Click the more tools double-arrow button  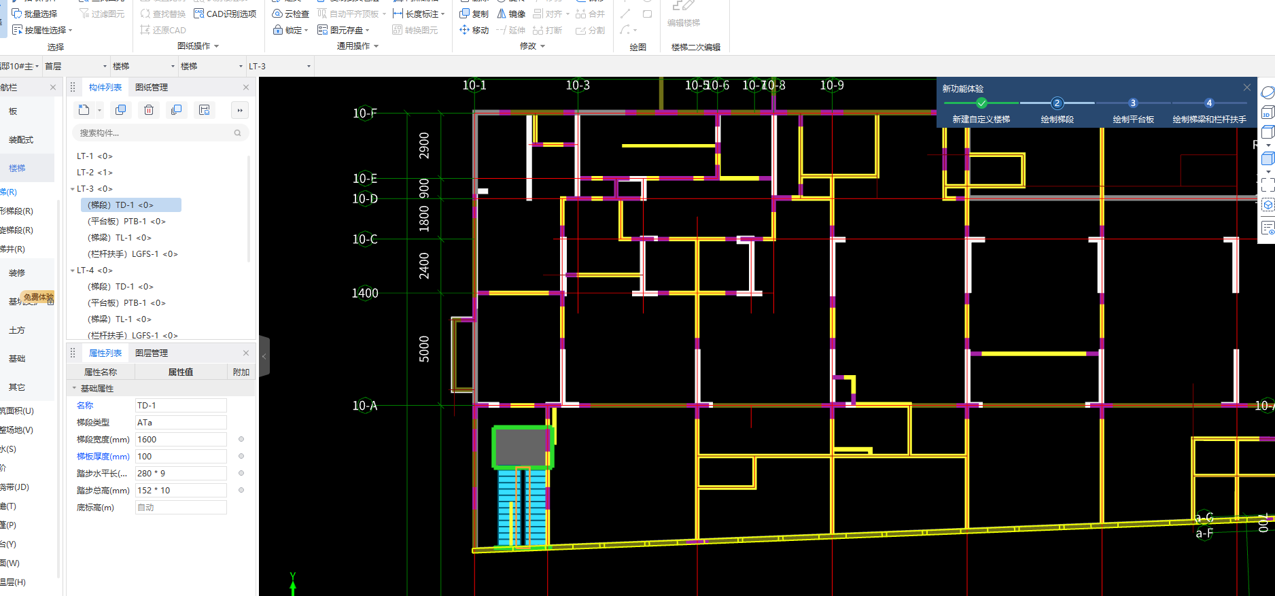(239, 110)
